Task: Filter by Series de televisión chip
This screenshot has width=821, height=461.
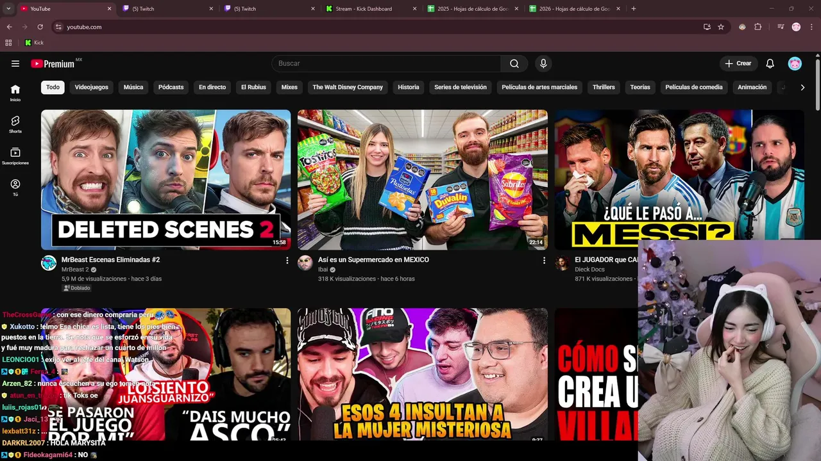Action: click(461, 87)
